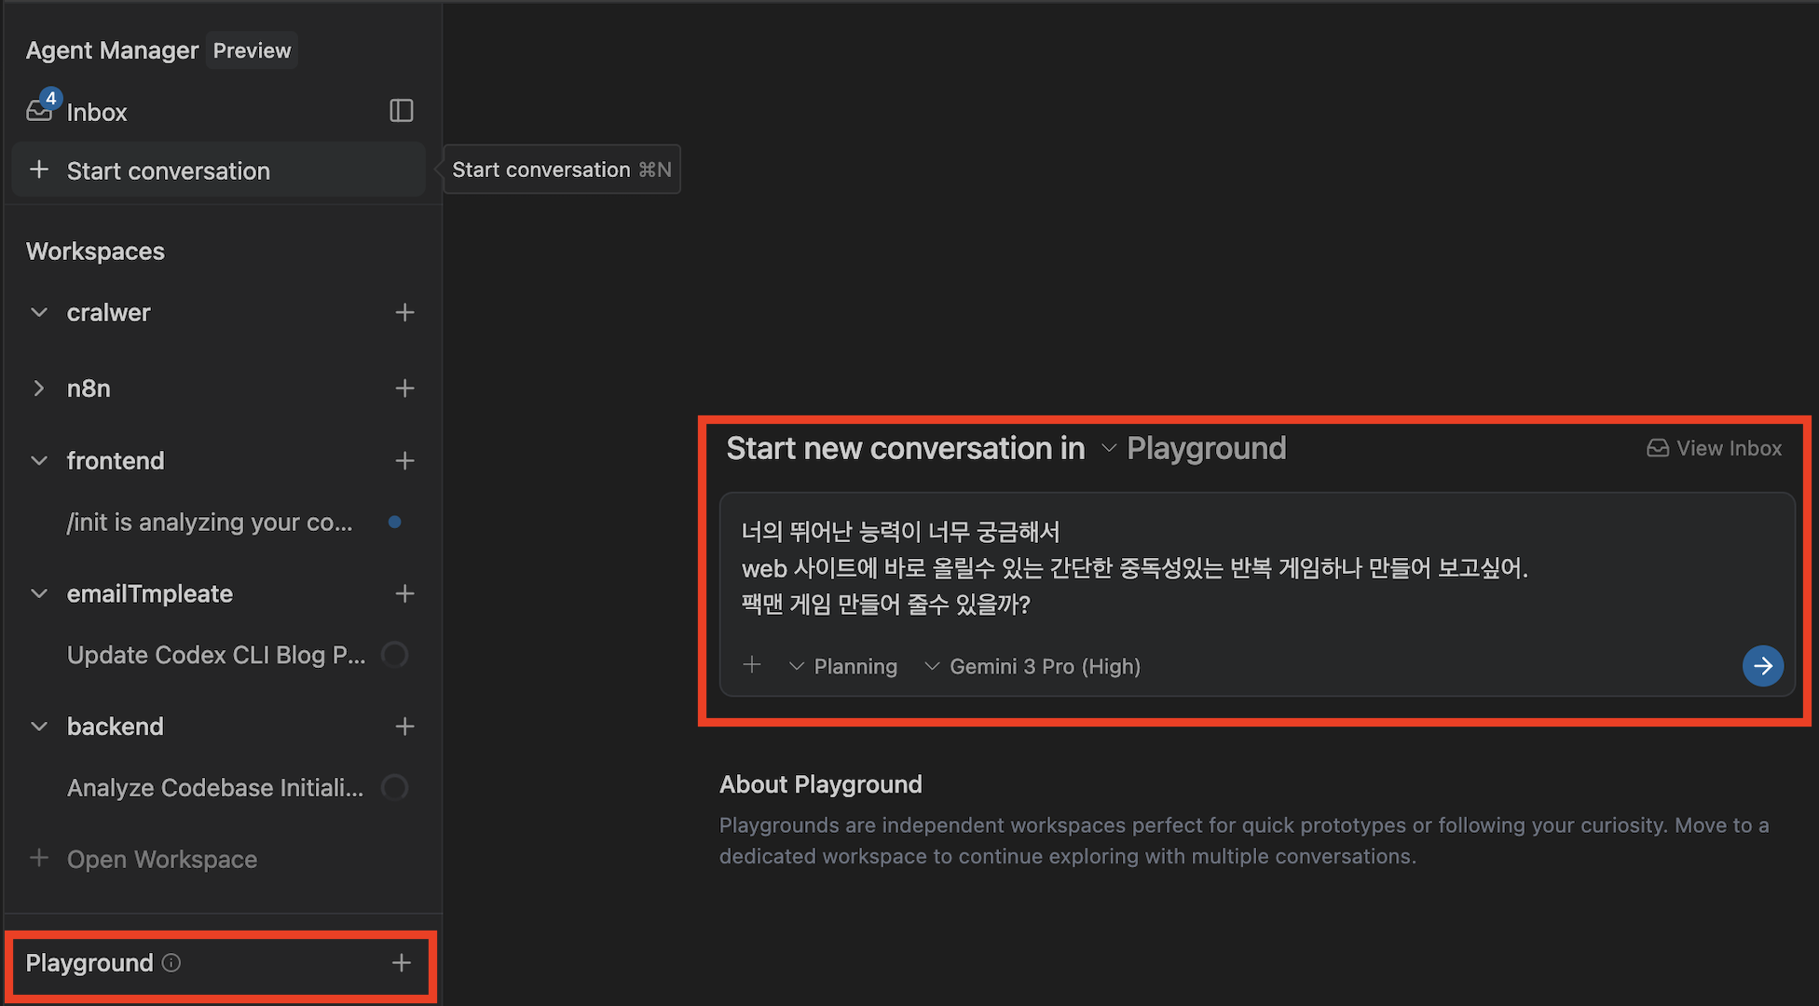The height and width of the screenshot is (1006, 1819).
Task: Click attachment plus in message box
Action: (752, 665)
